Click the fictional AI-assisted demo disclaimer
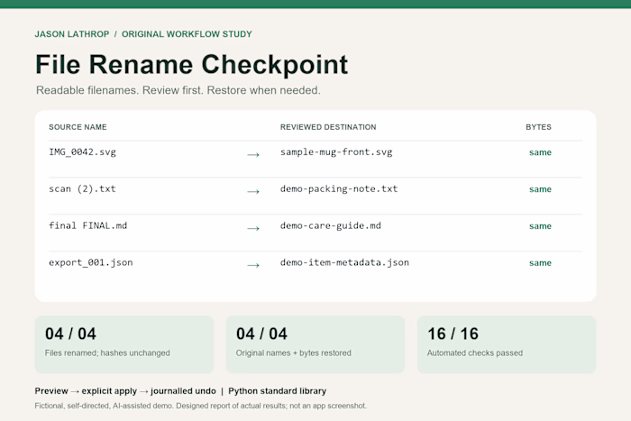 pos(200,406)
